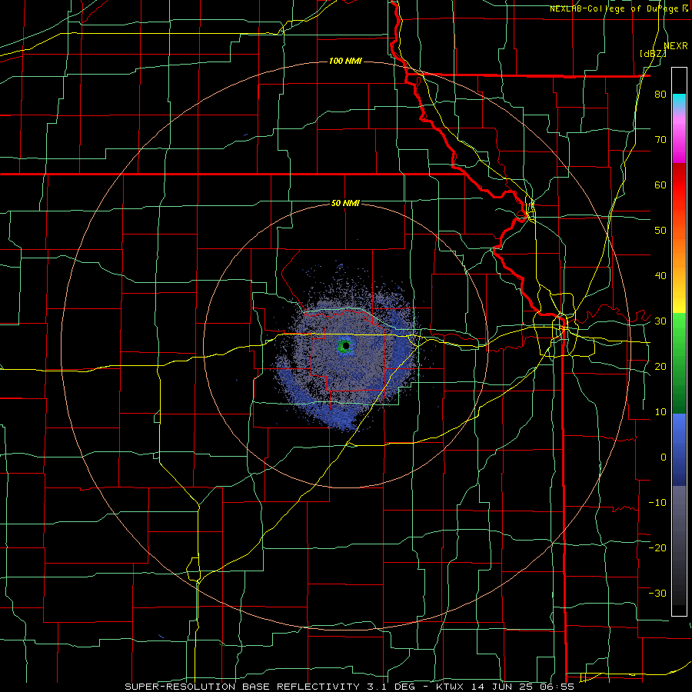Click the KTWX radar site center dot
The image size is (692, 692).
click(346, 346)
